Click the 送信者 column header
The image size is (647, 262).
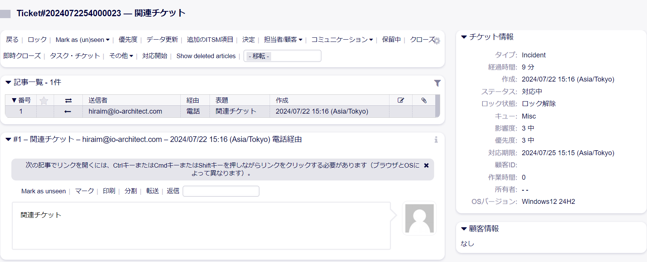(x=98, y=100)
